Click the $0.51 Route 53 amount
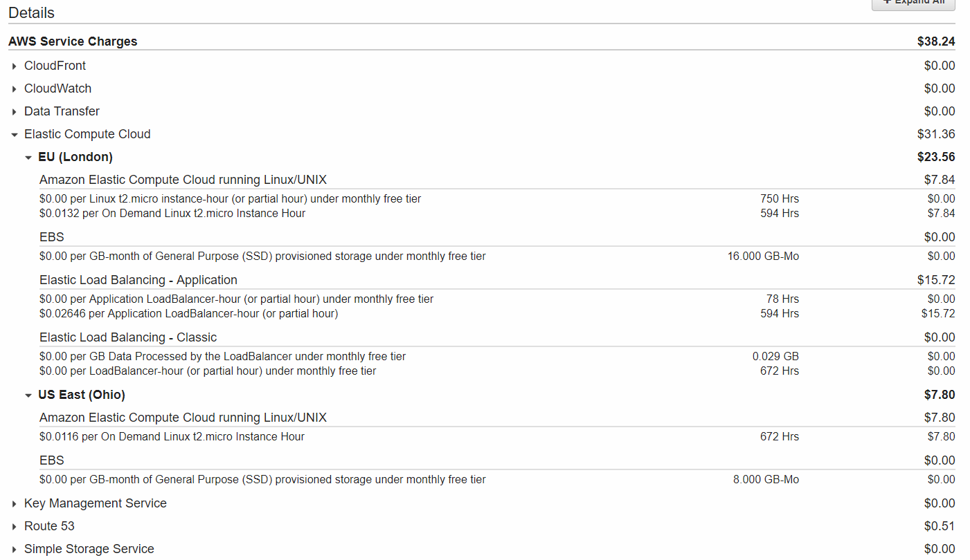The height and width of the screenshot is (560, 970). click(940, 526)
